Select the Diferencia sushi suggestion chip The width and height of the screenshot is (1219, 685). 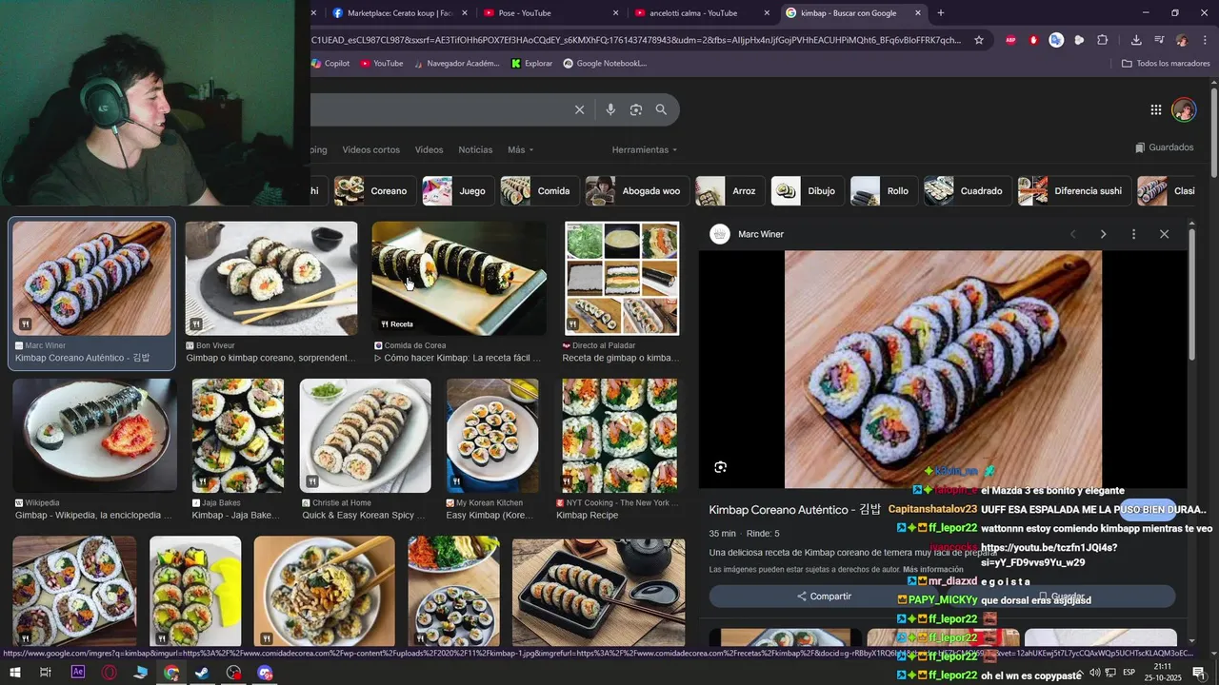pyautogui.click(x=1073, y=190)
